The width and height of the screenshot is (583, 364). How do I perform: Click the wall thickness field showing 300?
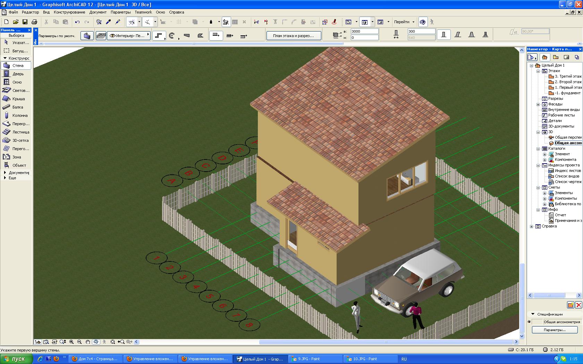click(x=421, y=31)
